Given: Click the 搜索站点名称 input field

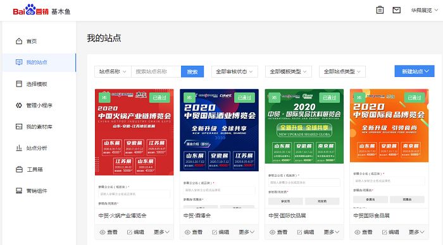Looking at the screenshot, I should (x=156, y=71).
